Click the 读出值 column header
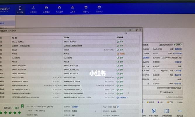The width and height of the screenshot is (195, 117). [x=66, y=37]
